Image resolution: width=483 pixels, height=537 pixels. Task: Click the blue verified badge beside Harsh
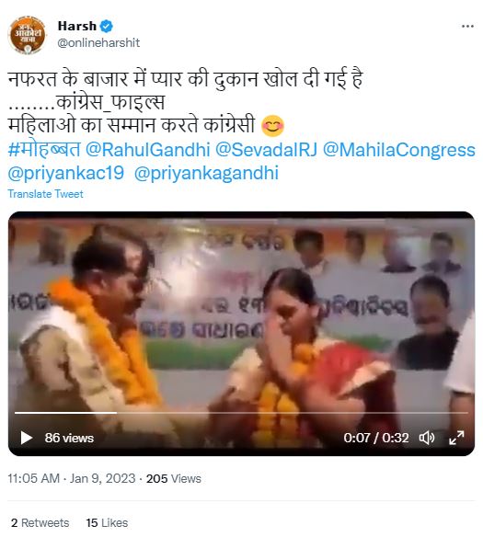click(107, 26)
